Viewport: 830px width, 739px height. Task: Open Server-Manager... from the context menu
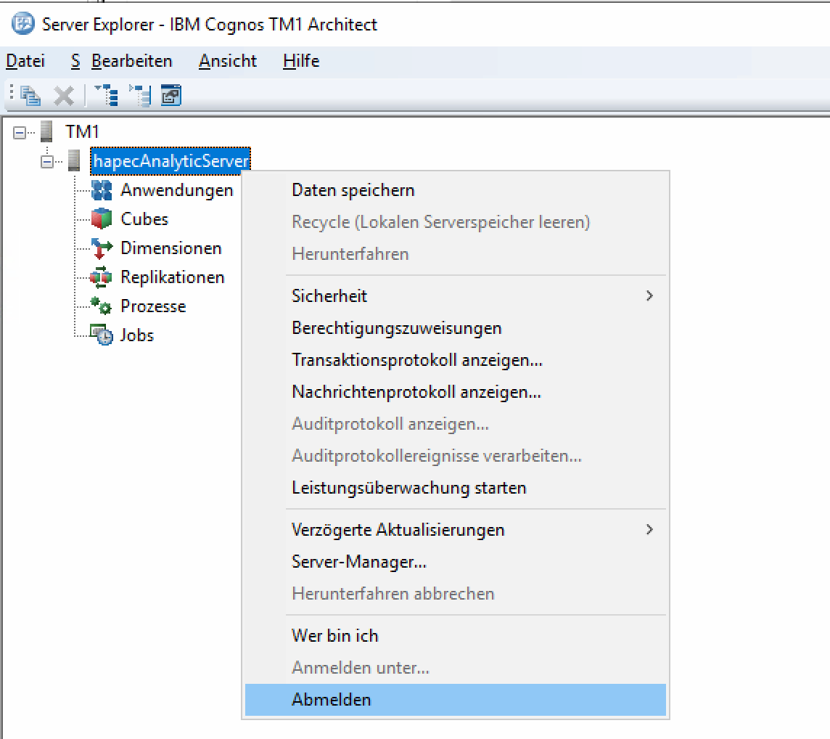tap(359, 562)
